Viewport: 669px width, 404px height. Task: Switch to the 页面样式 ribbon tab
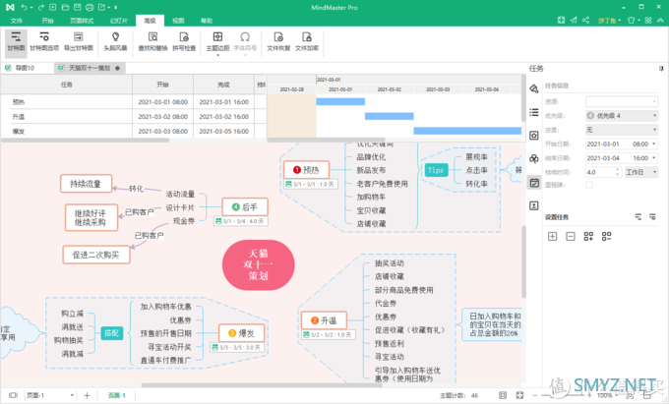(82, 21)
